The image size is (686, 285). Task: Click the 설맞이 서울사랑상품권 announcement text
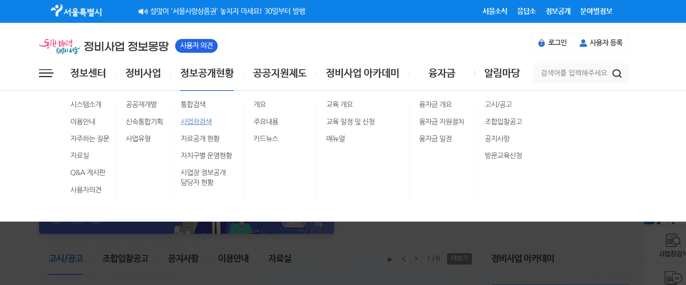click(228, 11)
